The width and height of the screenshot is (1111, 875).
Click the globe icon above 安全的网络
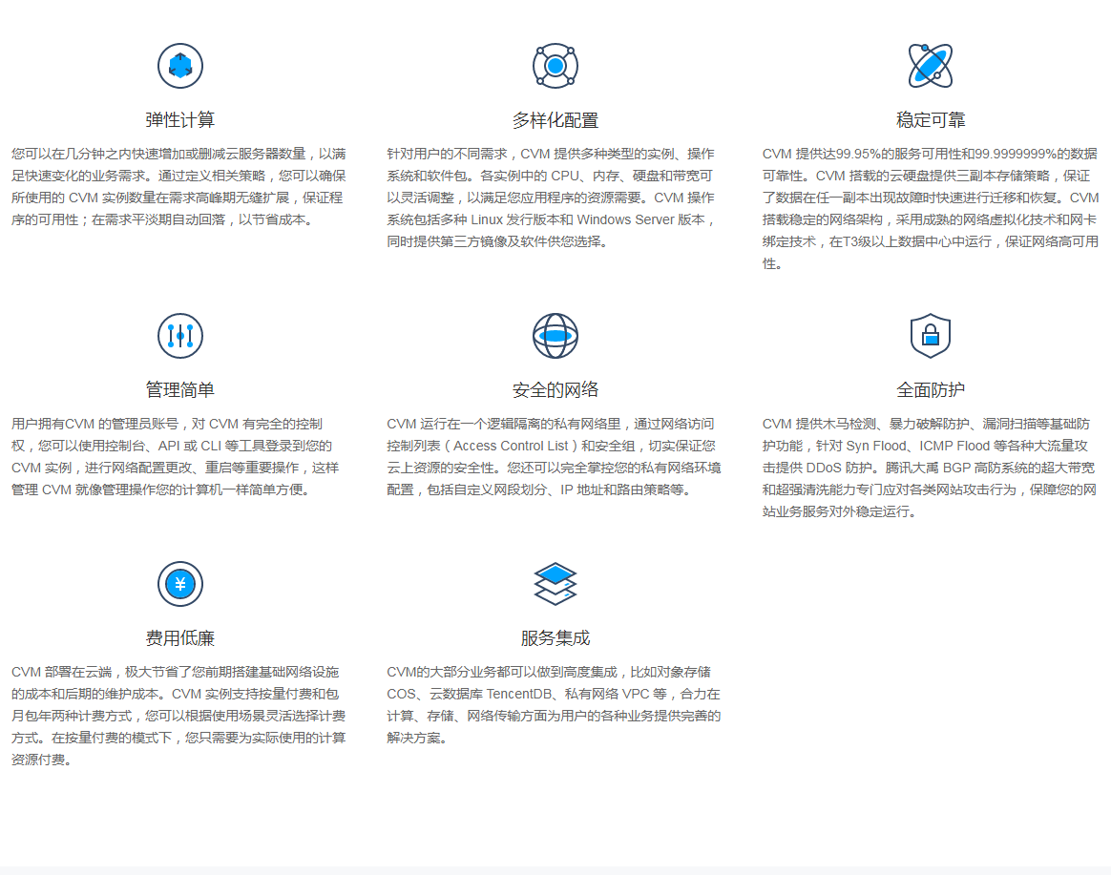(x=555, y=336)
